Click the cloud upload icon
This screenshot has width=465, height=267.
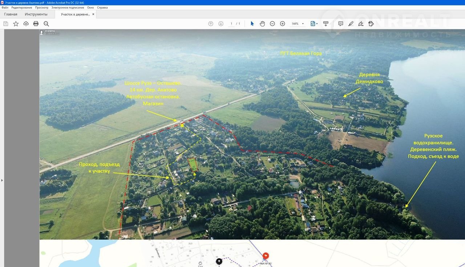point(26,24)
